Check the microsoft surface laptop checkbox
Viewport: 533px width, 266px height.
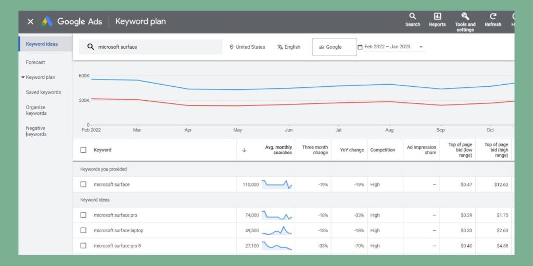pyautogui.click(x=83, y=230)
